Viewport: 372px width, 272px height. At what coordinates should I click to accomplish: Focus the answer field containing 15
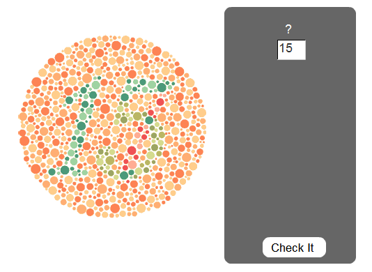291,50
